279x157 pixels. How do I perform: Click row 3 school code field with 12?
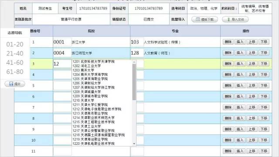point(62,64)
